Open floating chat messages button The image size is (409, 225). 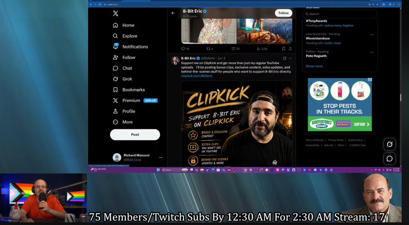[x=390, y=158]
